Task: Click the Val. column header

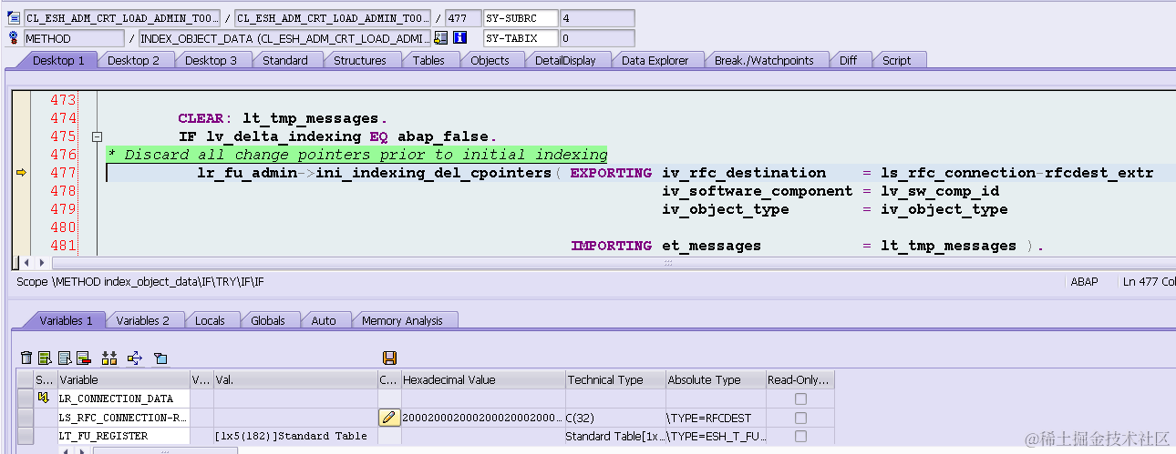Action: [295, 380]
